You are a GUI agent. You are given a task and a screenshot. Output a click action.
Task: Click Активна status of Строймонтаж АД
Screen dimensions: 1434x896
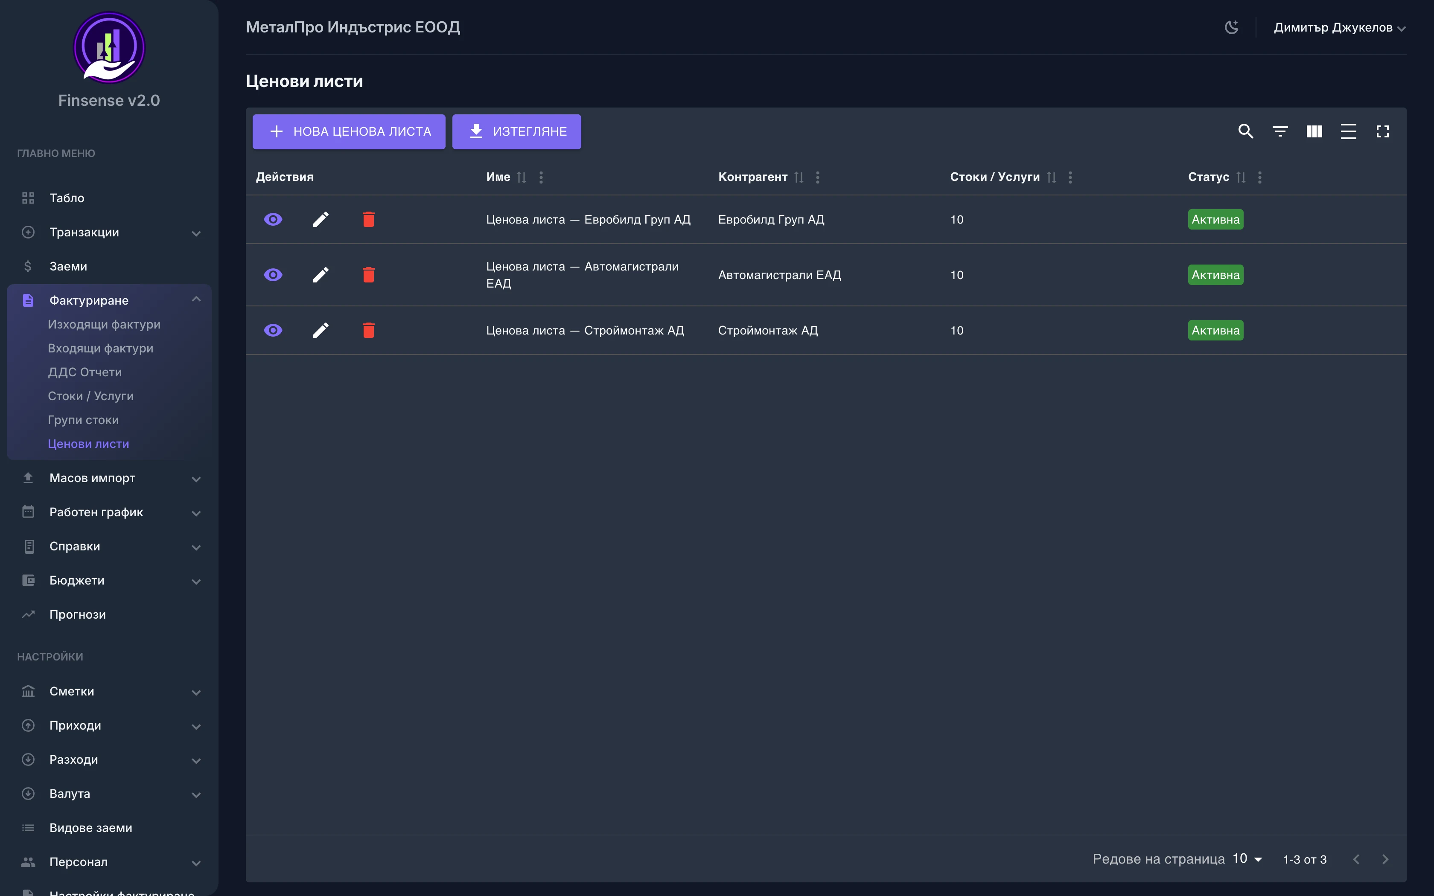[1215, 330]
